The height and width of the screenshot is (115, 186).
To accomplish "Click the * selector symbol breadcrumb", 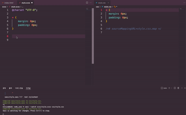I will point(116,7).
